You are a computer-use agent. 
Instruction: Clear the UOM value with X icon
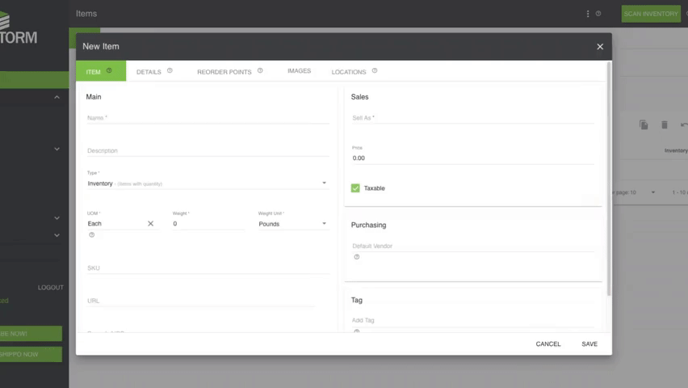pyautogui.click(x=150, y=224)
